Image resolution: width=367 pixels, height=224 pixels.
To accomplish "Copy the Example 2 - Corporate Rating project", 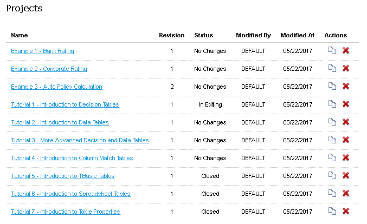I will tap(332, 69).
